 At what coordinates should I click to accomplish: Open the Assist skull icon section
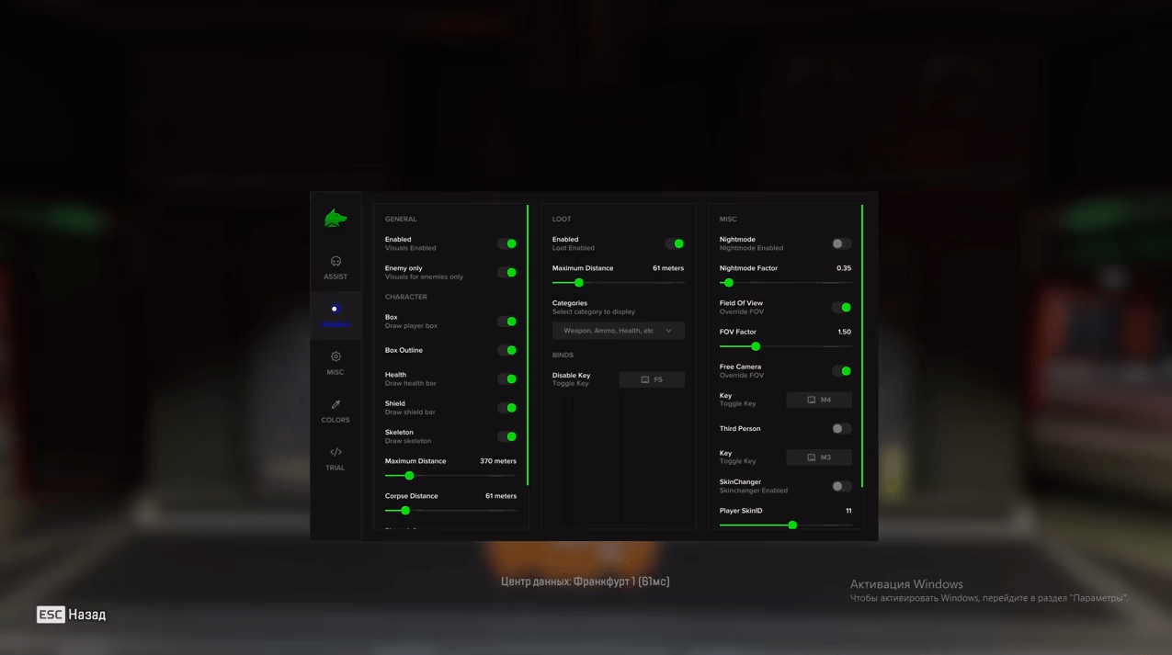336,262
